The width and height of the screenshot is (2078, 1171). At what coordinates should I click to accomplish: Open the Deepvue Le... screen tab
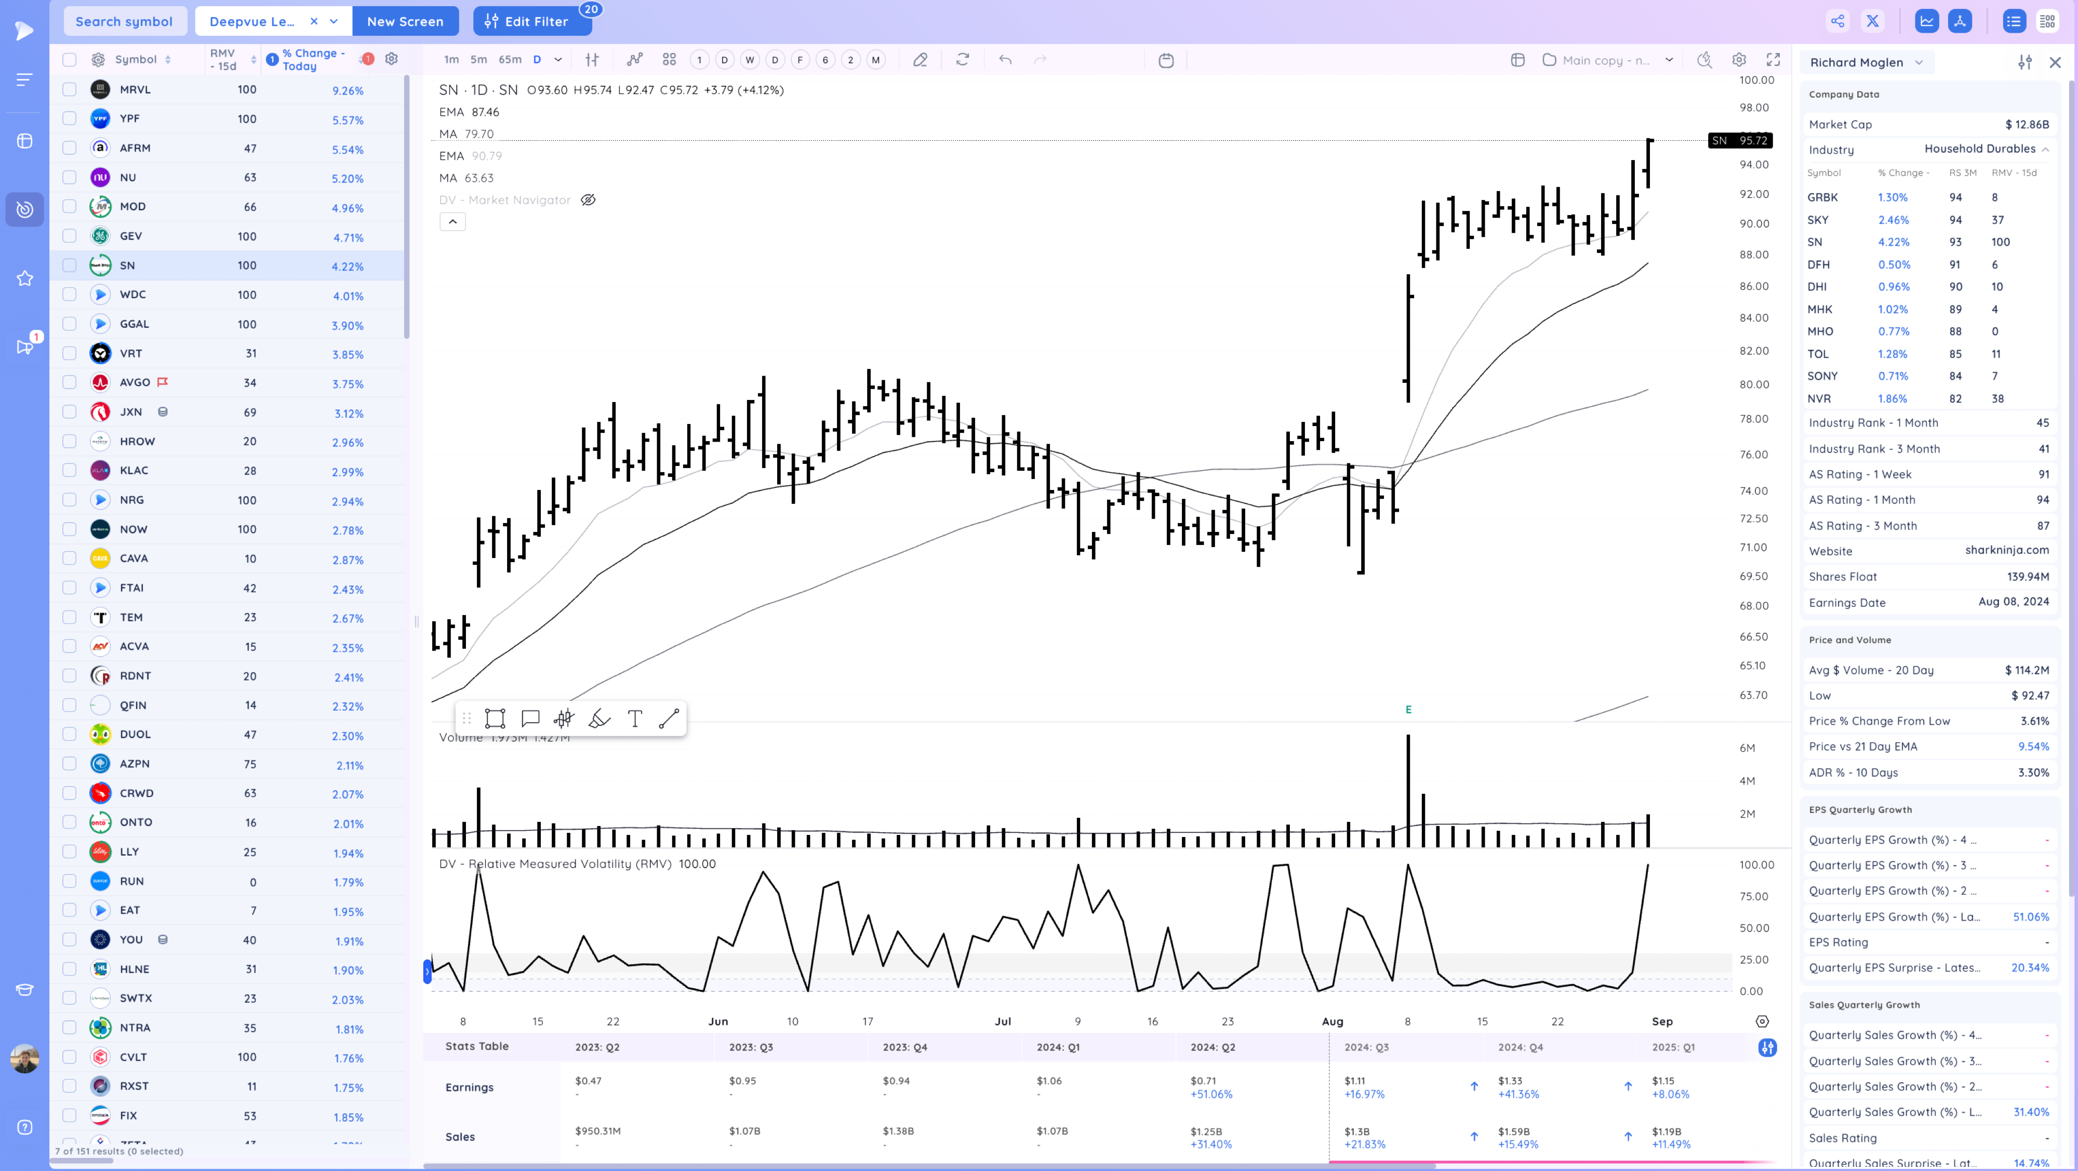coord(251,22)
